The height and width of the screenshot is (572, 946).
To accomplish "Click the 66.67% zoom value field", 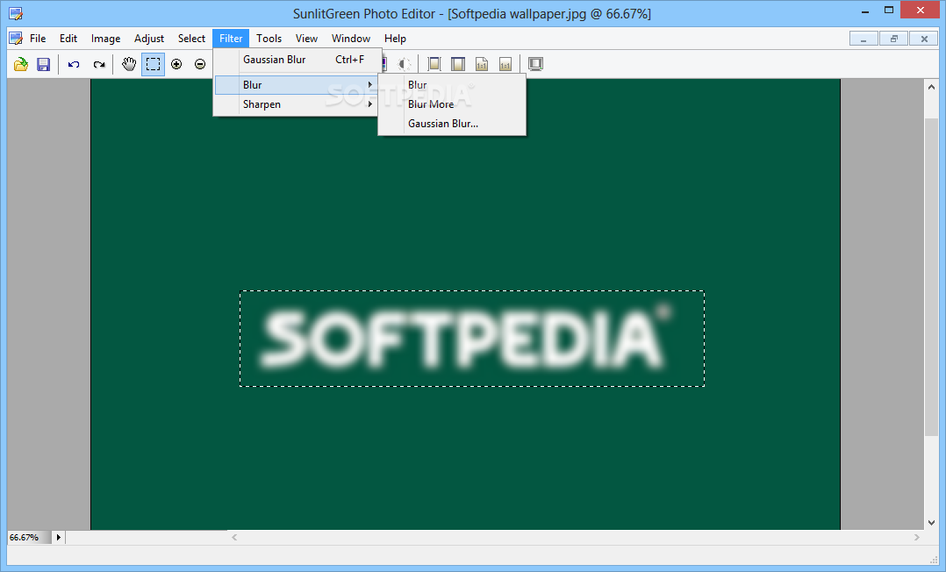I will (x=30, y=537).
